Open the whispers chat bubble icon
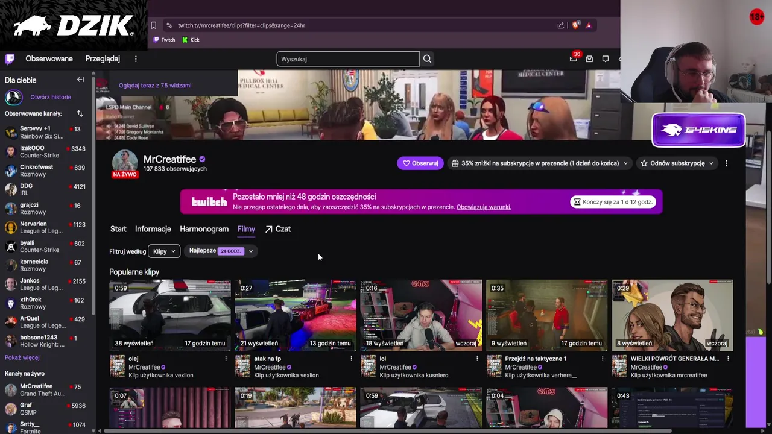Screen dimensions: 772x434 coord(606,59)
